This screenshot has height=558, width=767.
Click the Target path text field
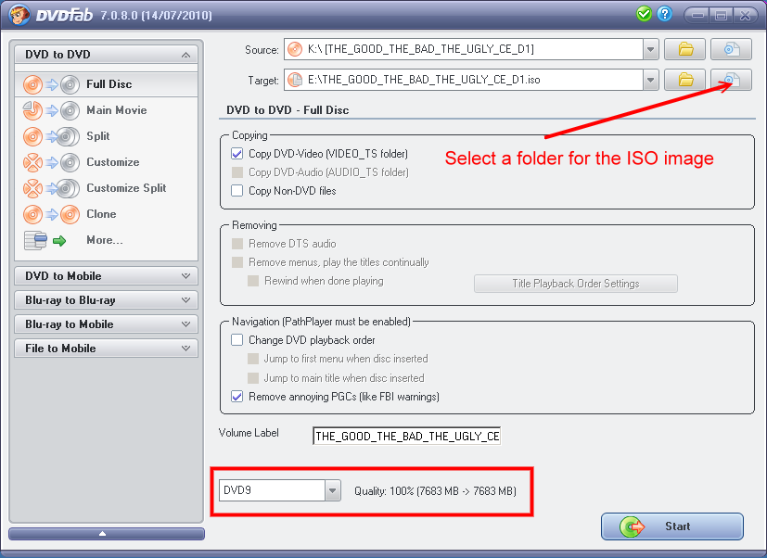point(463,80)
